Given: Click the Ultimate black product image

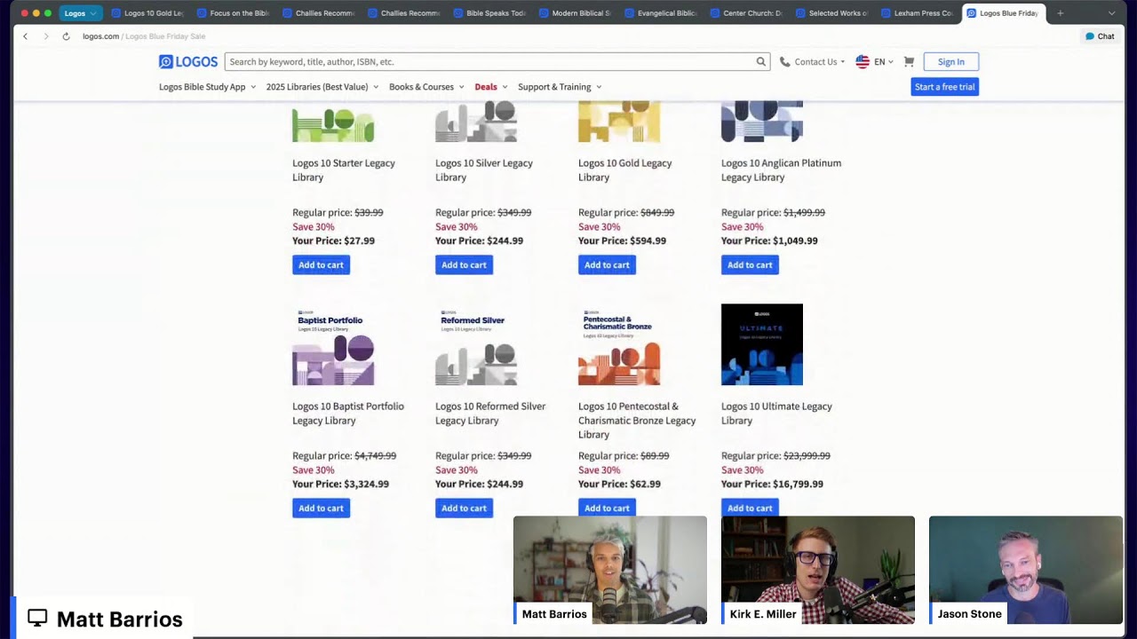Looking at the screenshot, I should (762, 344).
